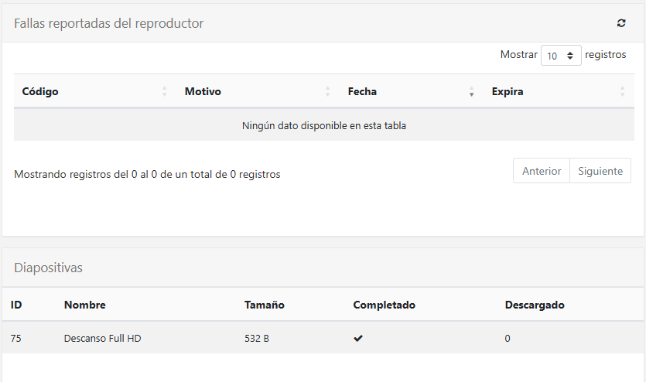Click the refresh icon in the Fallas panel
646x382 pixels.
coord(621,23)
